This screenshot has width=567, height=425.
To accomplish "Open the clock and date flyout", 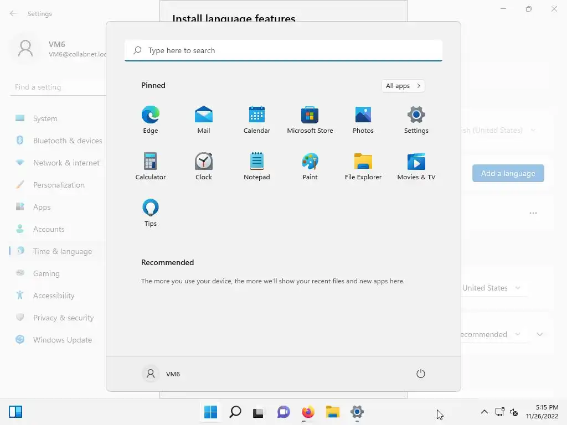I will pyautogui.click(x=542, y=412).
